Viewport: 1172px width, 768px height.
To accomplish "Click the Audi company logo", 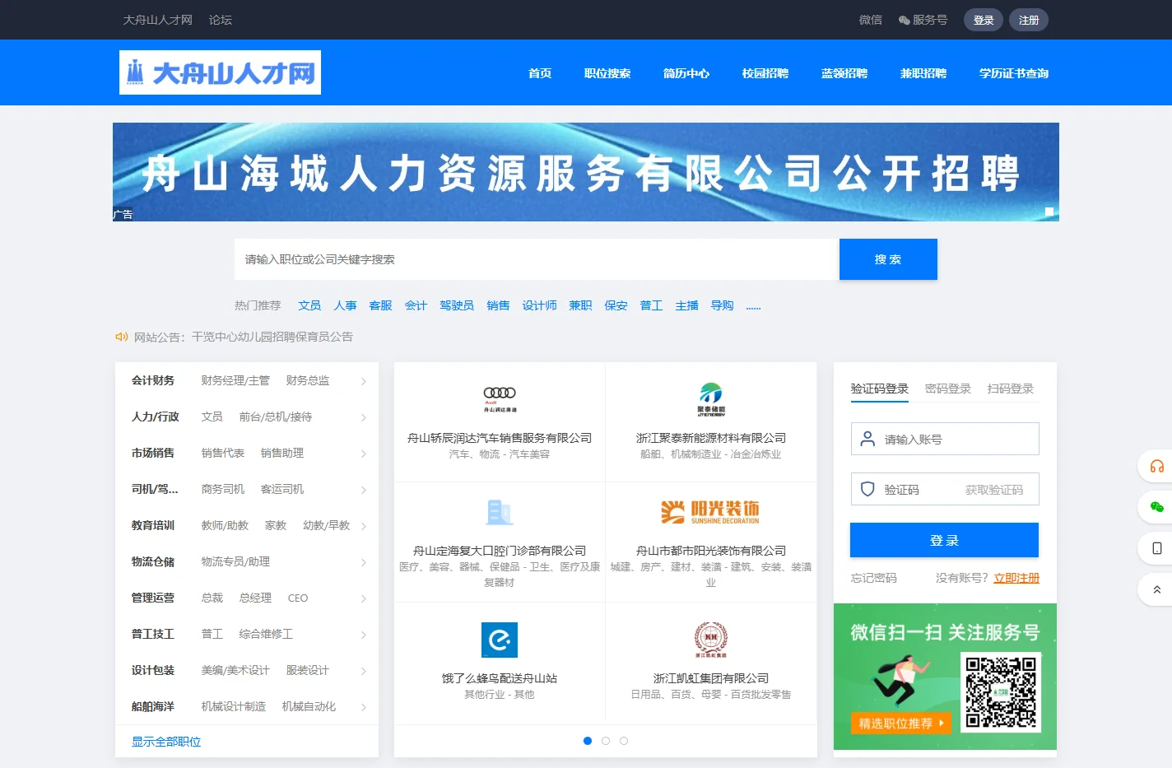I will [500, 398].
